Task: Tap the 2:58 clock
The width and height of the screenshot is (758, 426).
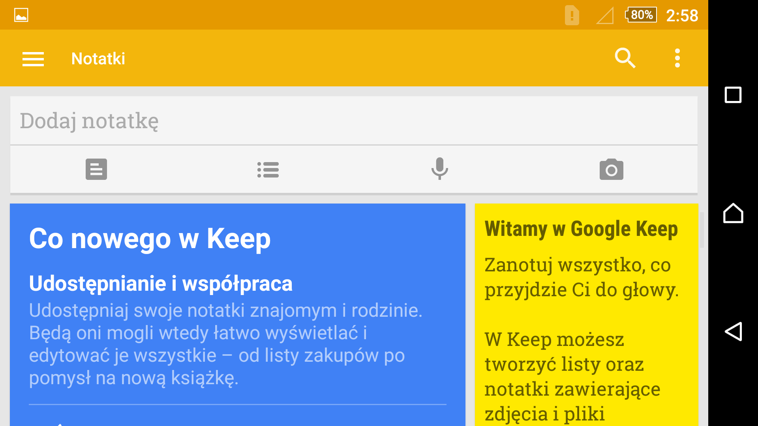Action: click(682, 15)
